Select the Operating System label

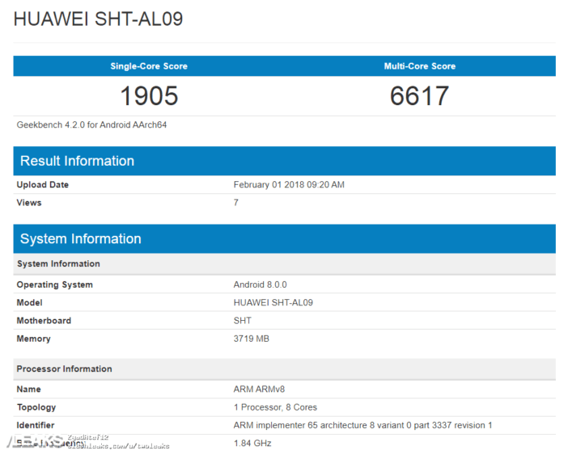click(55, 284)
